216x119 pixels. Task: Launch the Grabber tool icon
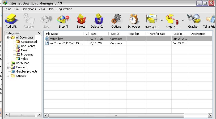click(193, 19)
